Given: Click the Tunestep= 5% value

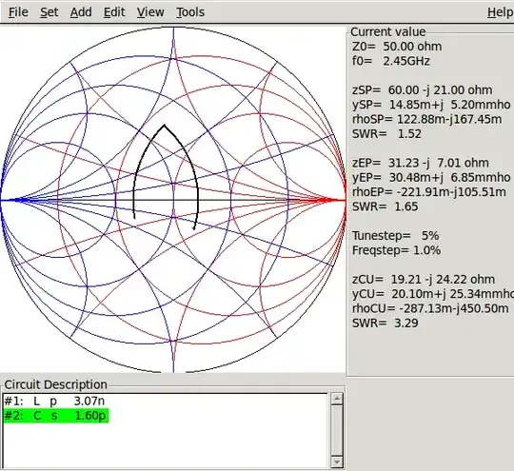Looking at the screenshot, I should [x=396, y=235].
